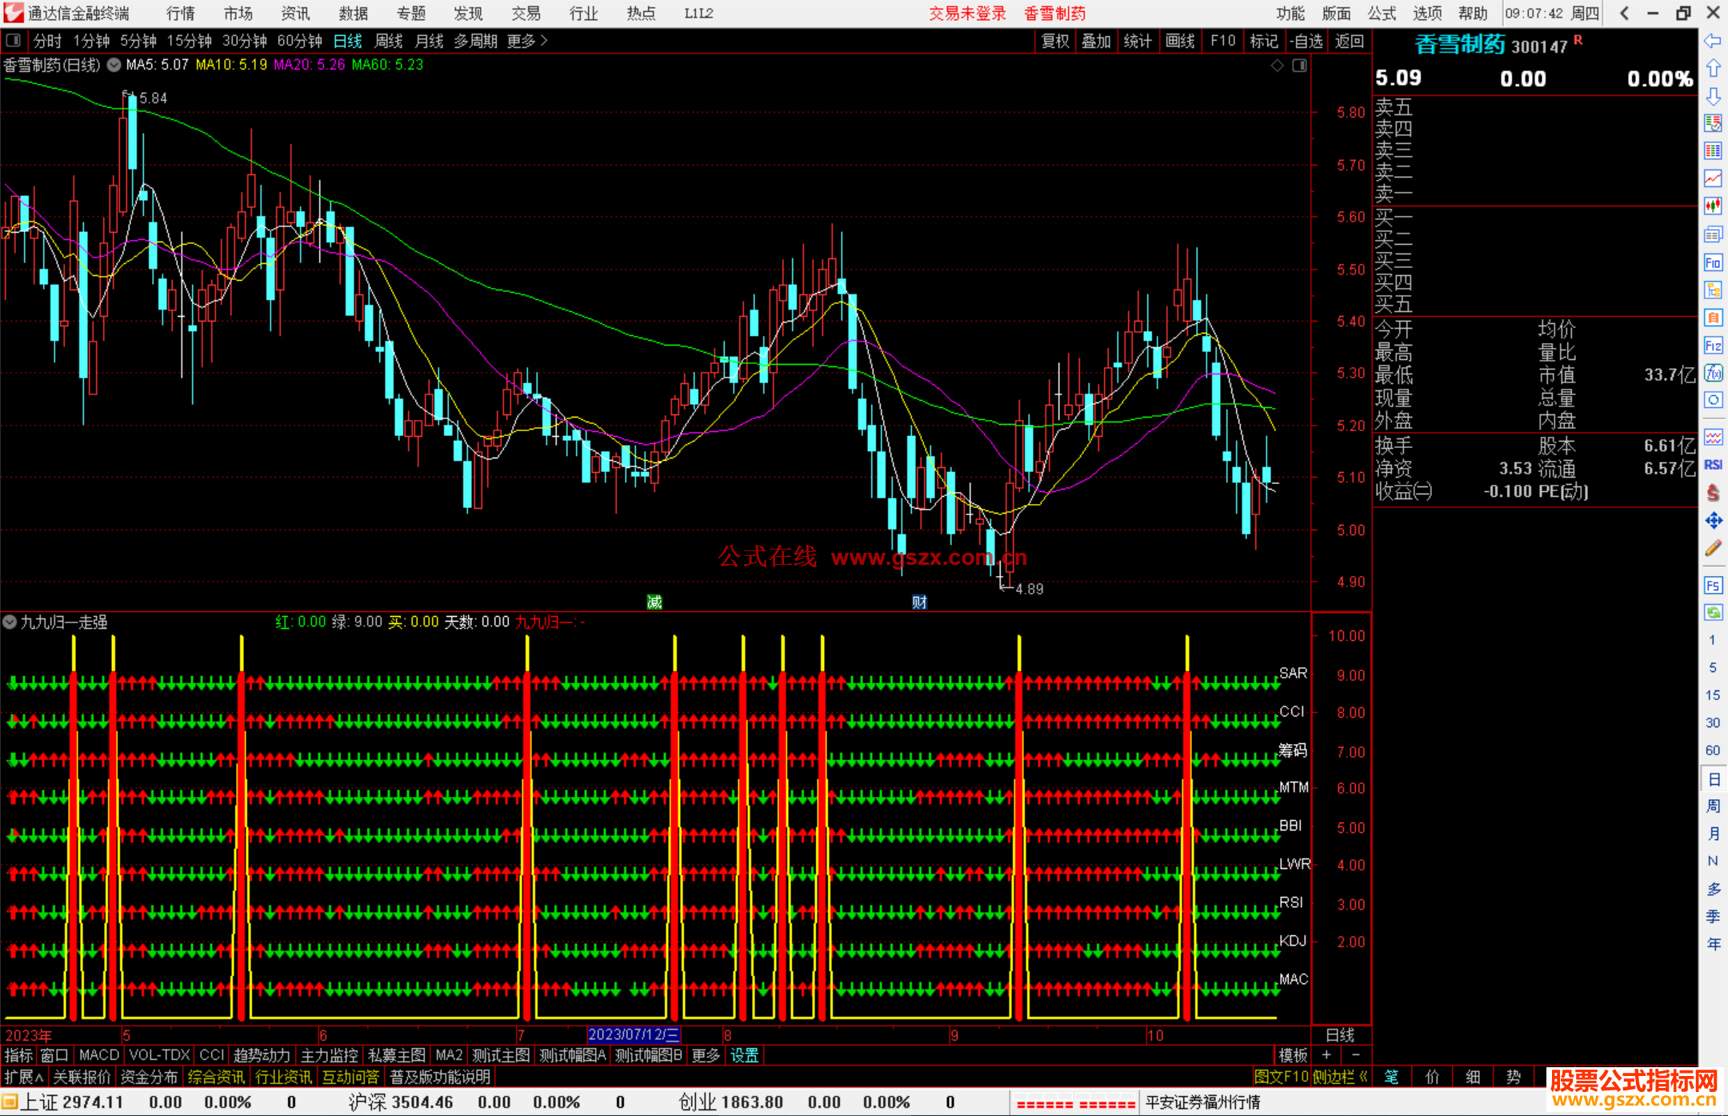Open the 行情 menu
Image resolution: width=1728 pixels, height=1116 pixels.
[180, 14]
